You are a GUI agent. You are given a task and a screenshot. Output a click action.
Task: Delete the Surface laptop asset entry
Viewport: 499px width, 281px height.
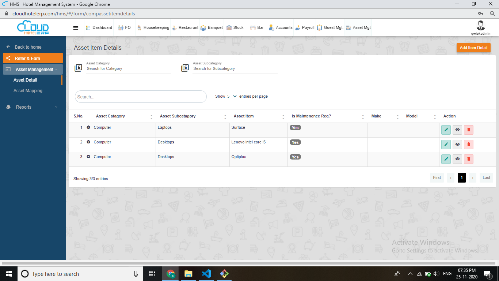[x=468, y=130]
